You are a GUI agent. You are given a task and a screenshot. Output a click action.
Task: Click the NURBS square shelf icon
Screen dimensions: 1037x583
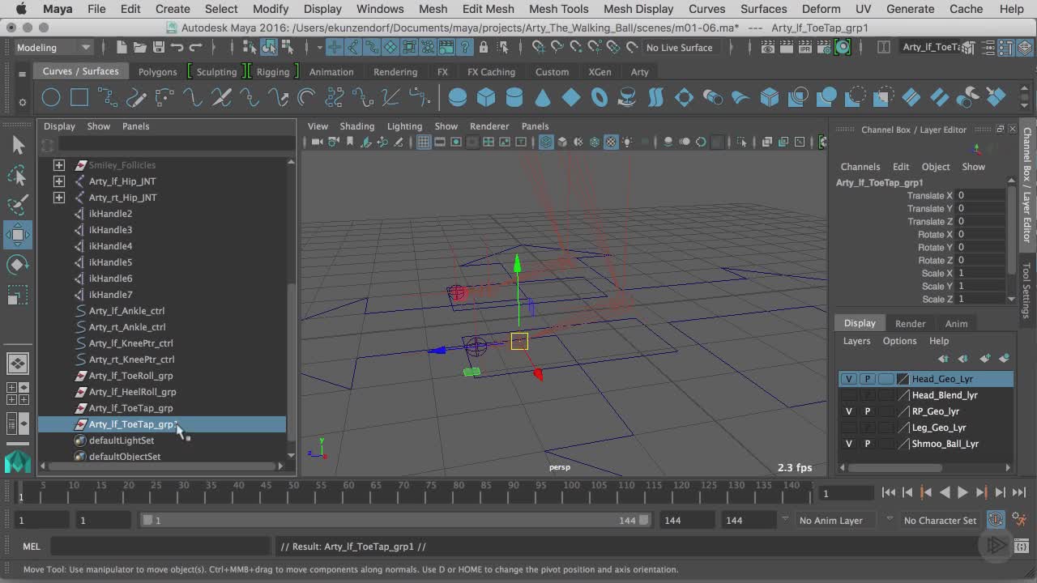79,98
